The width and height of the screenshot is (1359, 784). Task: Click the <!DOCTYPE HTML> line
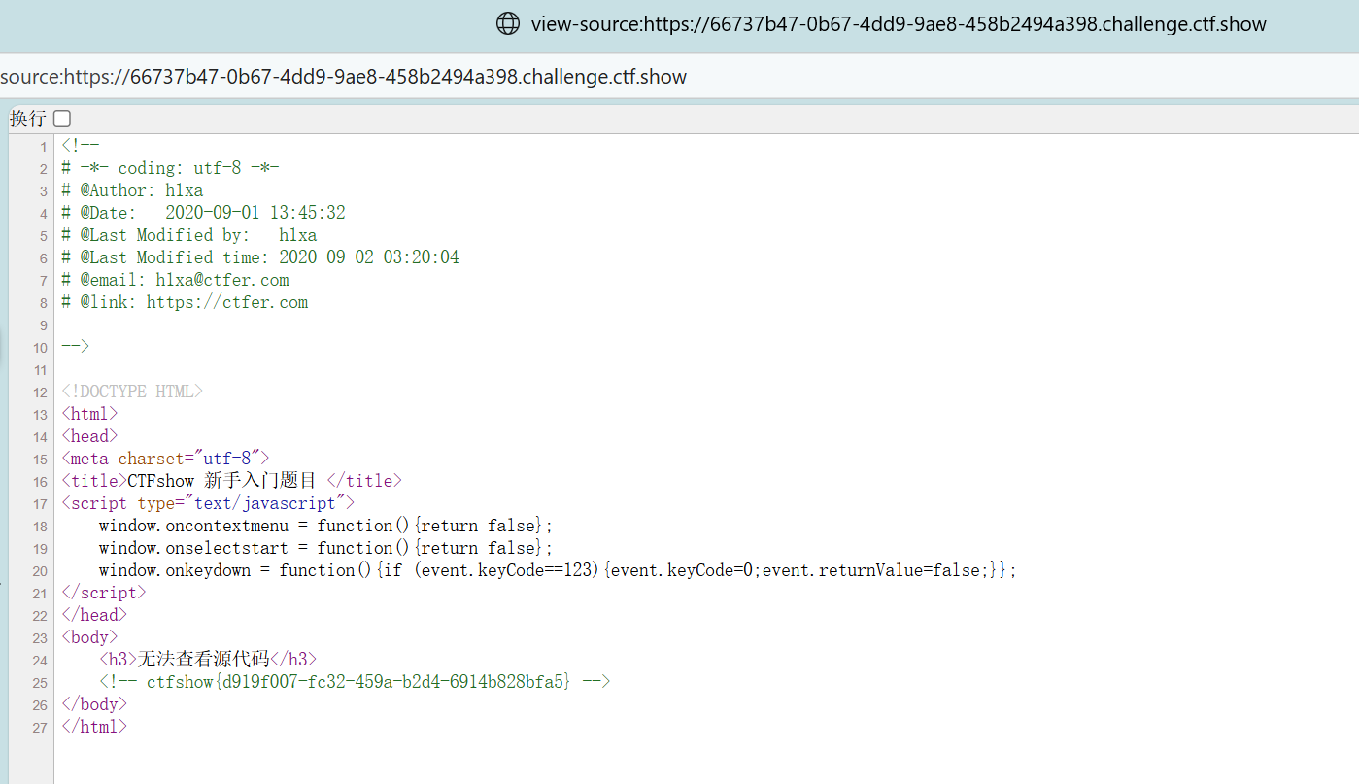(132, 392)
